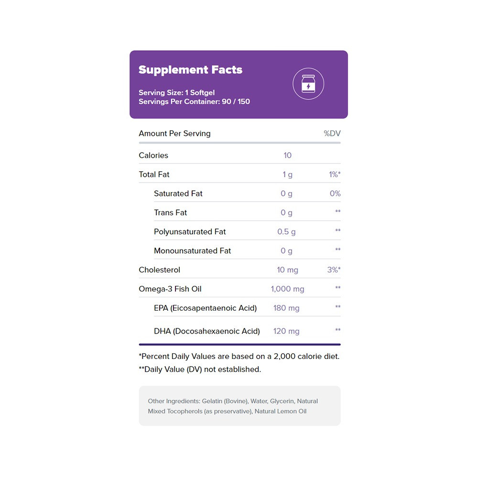Click Servings Per Container: 90 / 150 text

coord(194,101)
